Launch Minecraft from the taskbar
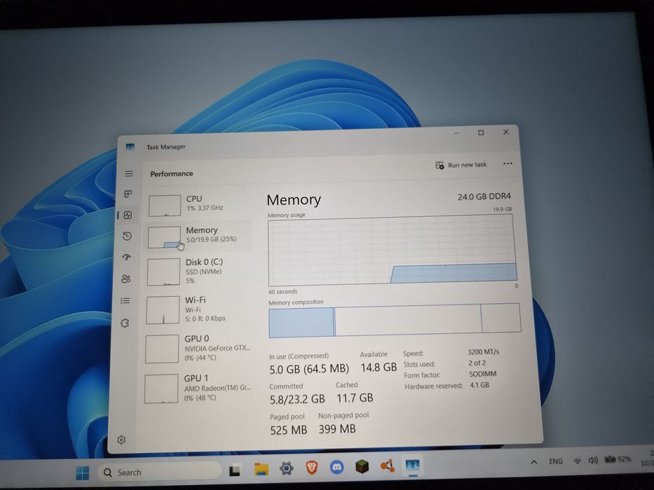The width and height of the screenshot is (654, 490). (x=362, y=465)
